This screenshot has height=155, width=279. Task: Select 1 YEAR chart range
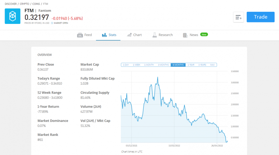[191, 65]
